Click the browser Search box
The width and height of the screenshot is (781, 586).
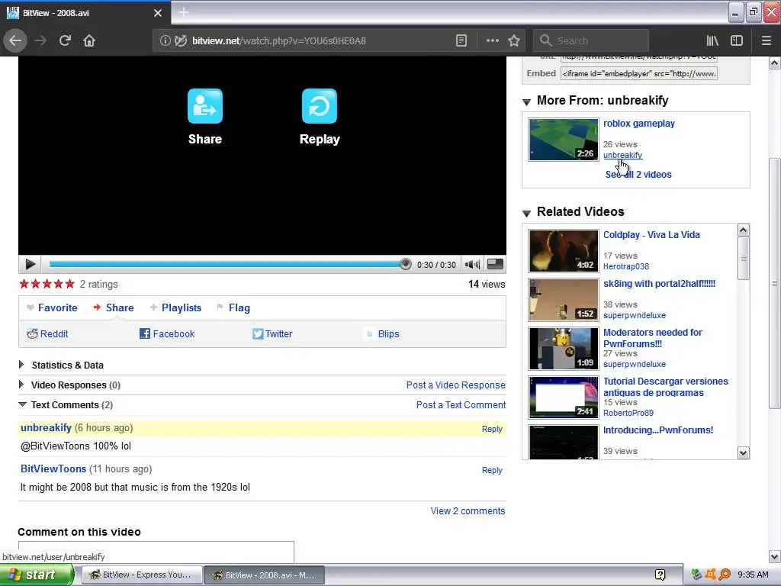pyautogui.click(x=591, y=41)
